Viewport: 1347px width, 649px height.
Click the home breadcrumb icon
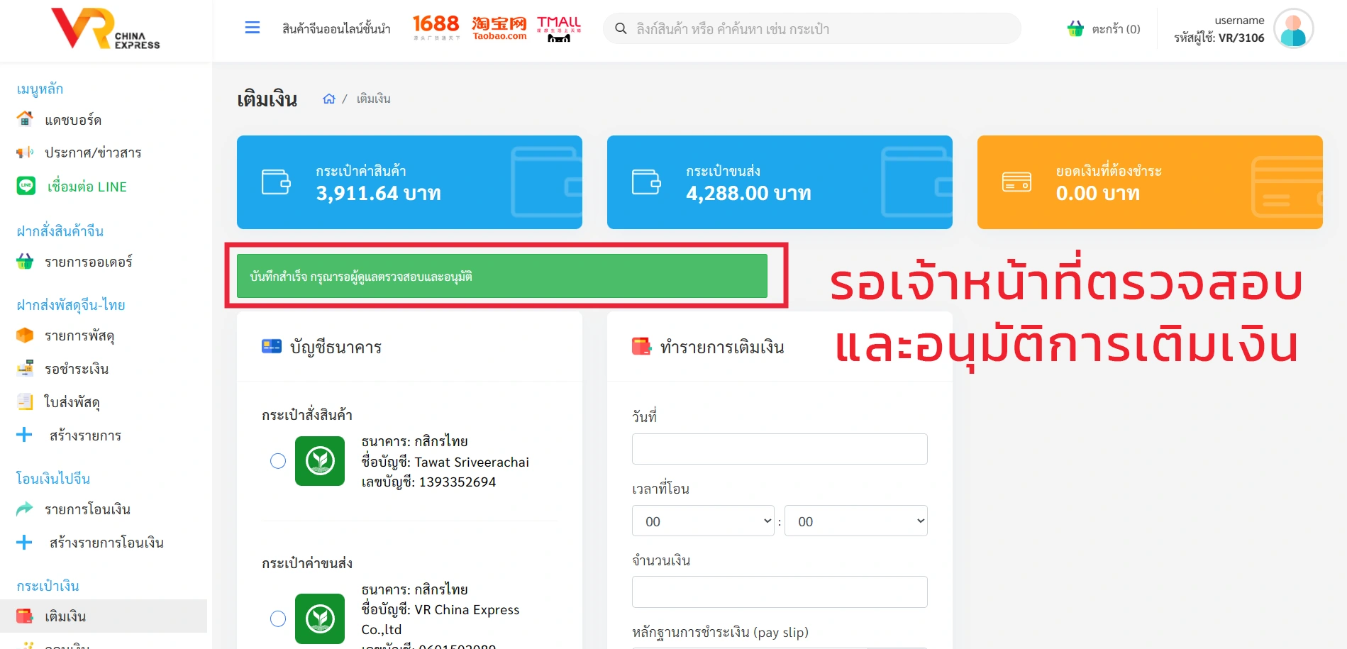[329, 99]
